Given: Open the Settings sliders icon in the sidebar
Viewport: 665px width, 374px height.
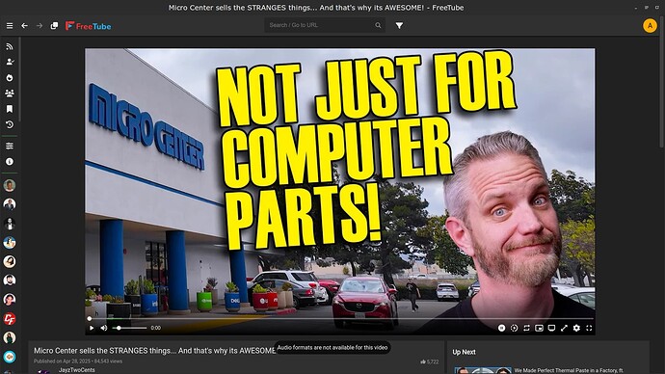Looking at the screenshot, I should click(x=10, y=146).
